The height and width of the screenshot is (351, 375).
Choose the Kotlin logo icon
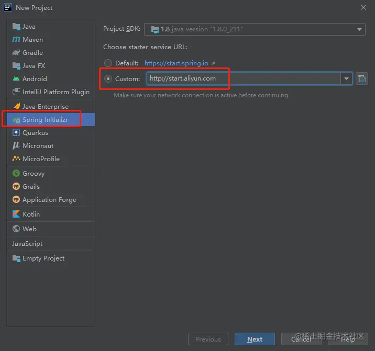pyautogui.click(x=16, y=214)
